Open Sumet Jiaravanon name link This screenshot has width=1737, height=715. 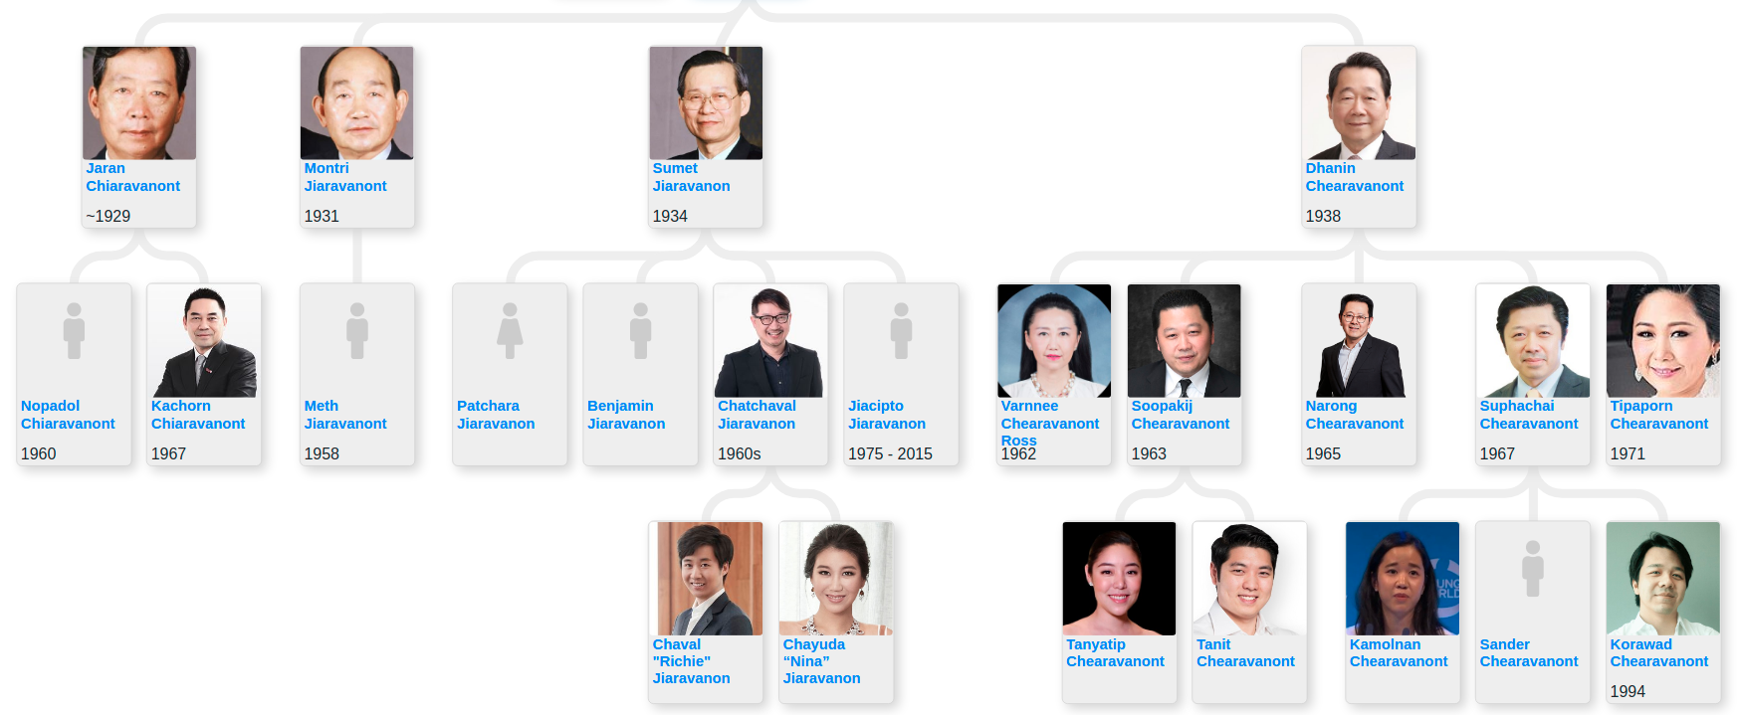point(691,177)
